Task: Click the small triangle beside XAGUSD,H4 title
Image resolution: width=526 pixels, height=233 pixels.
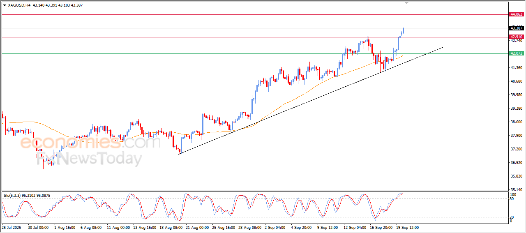Action: (5, 5)
